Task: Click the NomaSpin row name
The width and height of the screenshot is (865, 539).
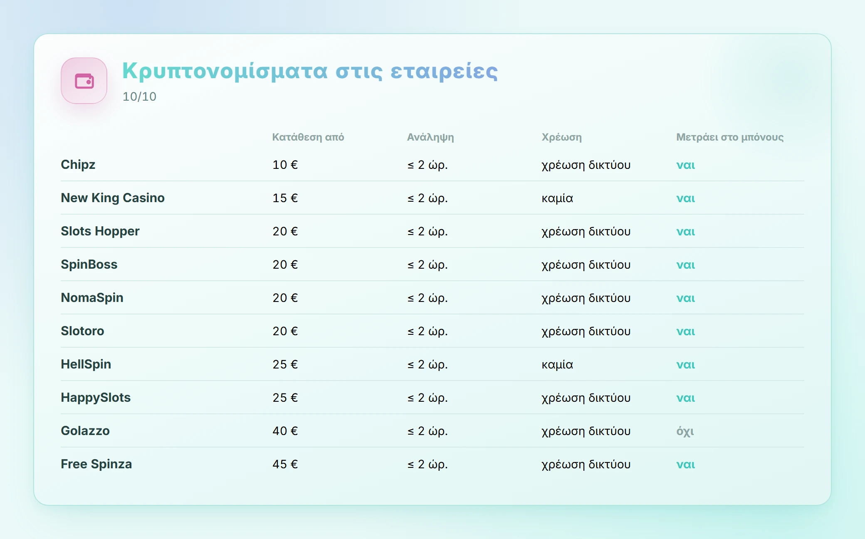Action: (x=92, y=298)
